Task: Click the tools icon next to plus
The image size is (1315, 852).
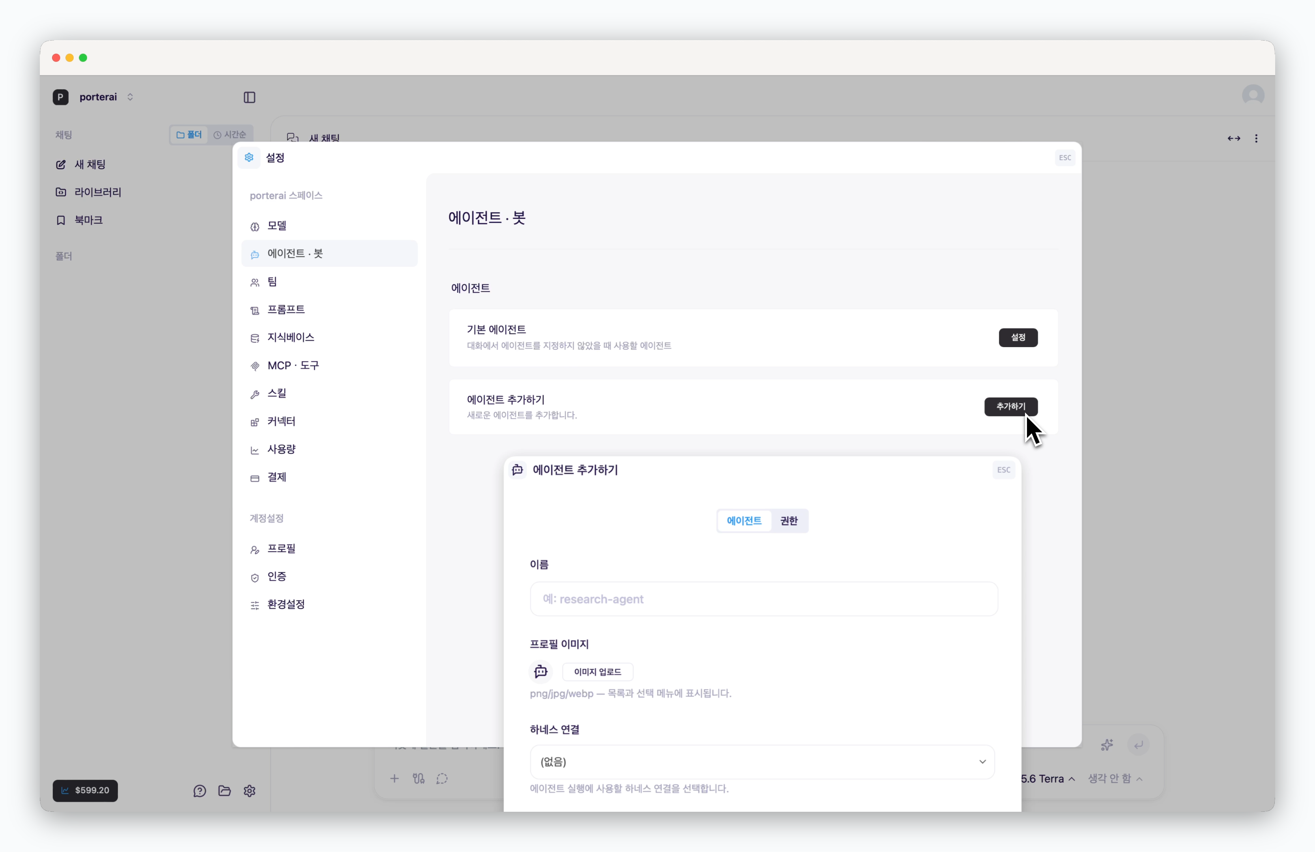Action: pyautogui.click(x=418, y=779)
